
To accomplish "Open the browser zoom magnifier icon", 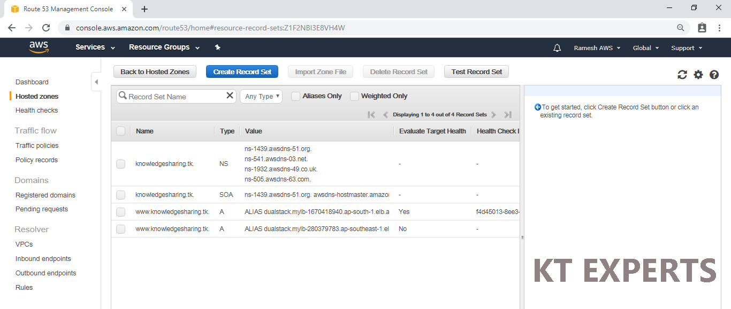I will pyautogui.click(x=681, y=28).
